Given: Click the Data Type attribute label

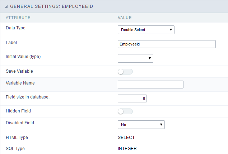Looking at the screenshot, I should tap(15, 27).
